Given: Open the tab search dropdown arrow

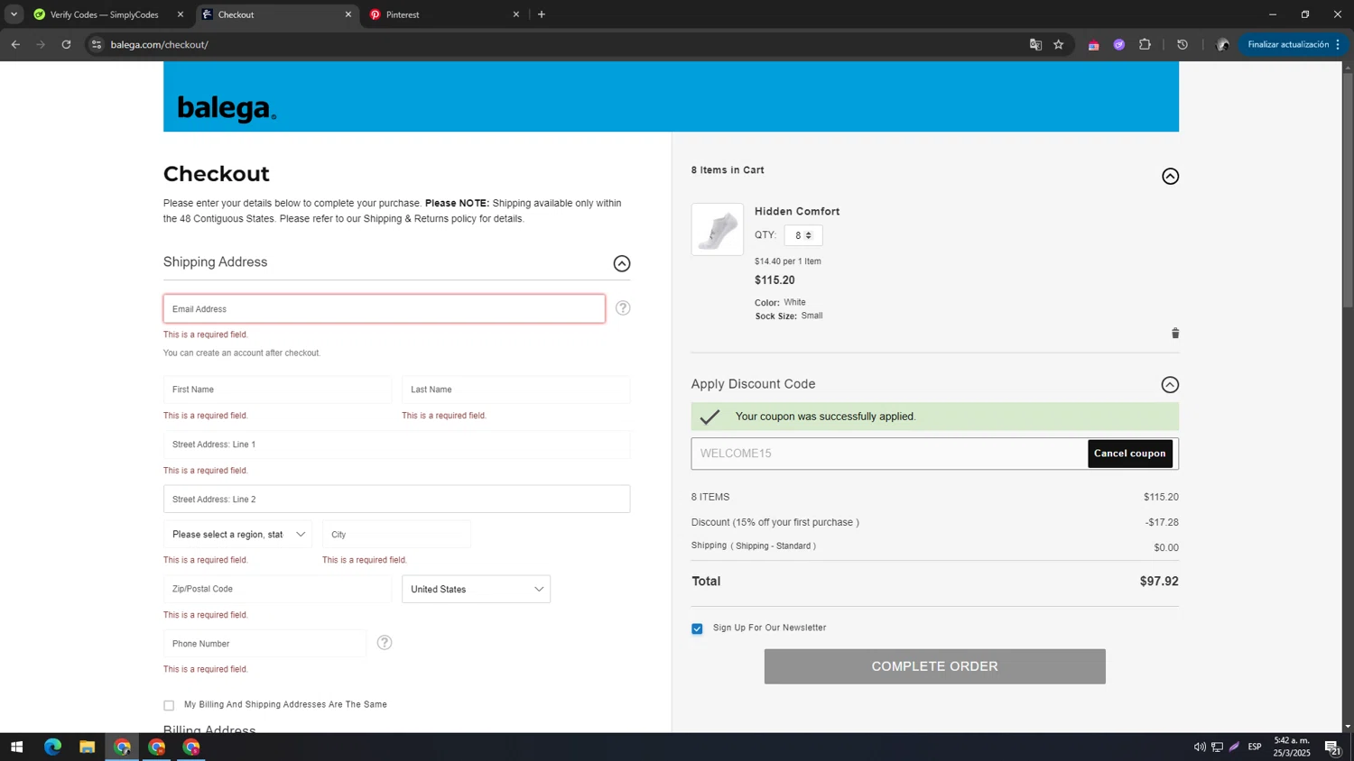Looking at the screenshot, I should coord(14,14).
